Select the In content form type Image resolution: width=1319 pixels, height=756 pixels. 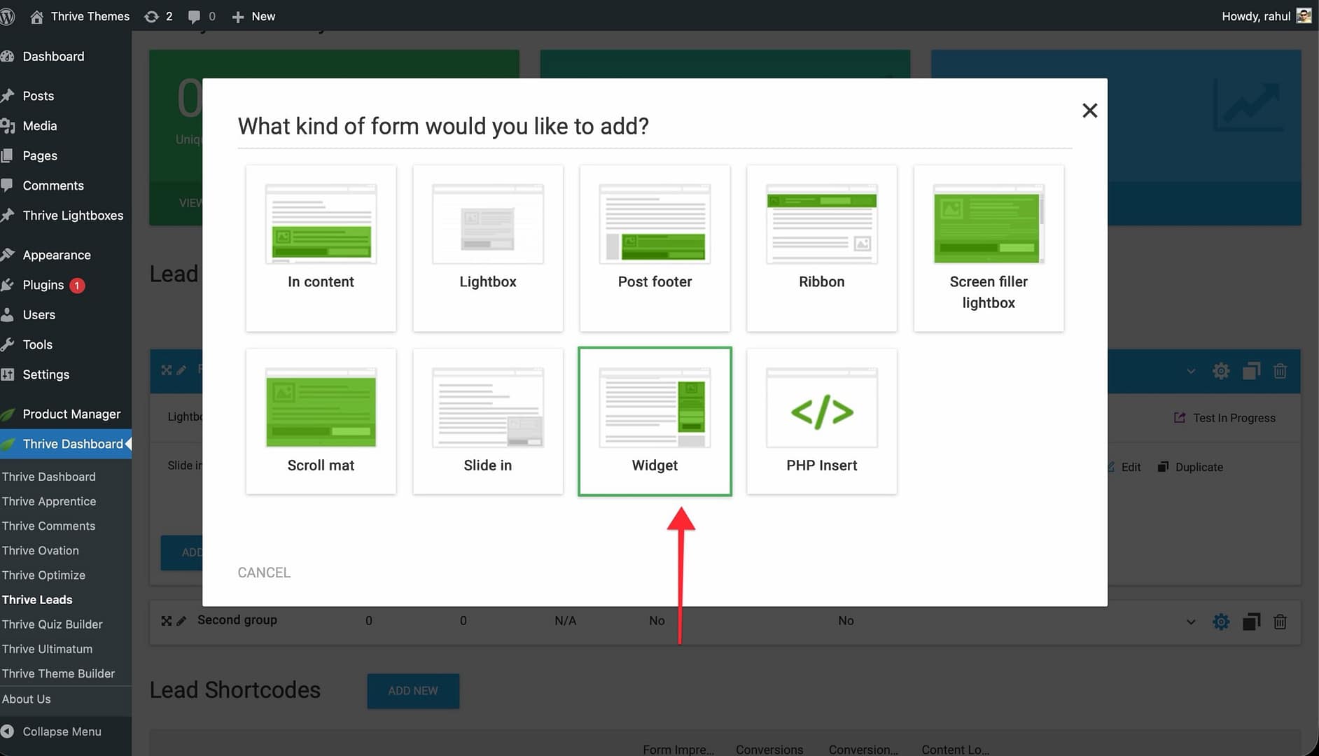click(321, 248)
